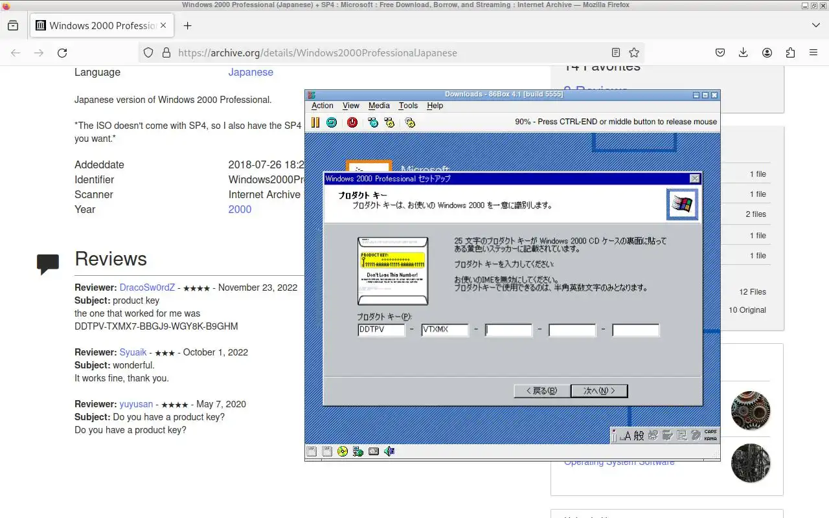Open the Firefox extensions puzzle icon
This screenshot has height=518, width=829.
tap(790, 53)
